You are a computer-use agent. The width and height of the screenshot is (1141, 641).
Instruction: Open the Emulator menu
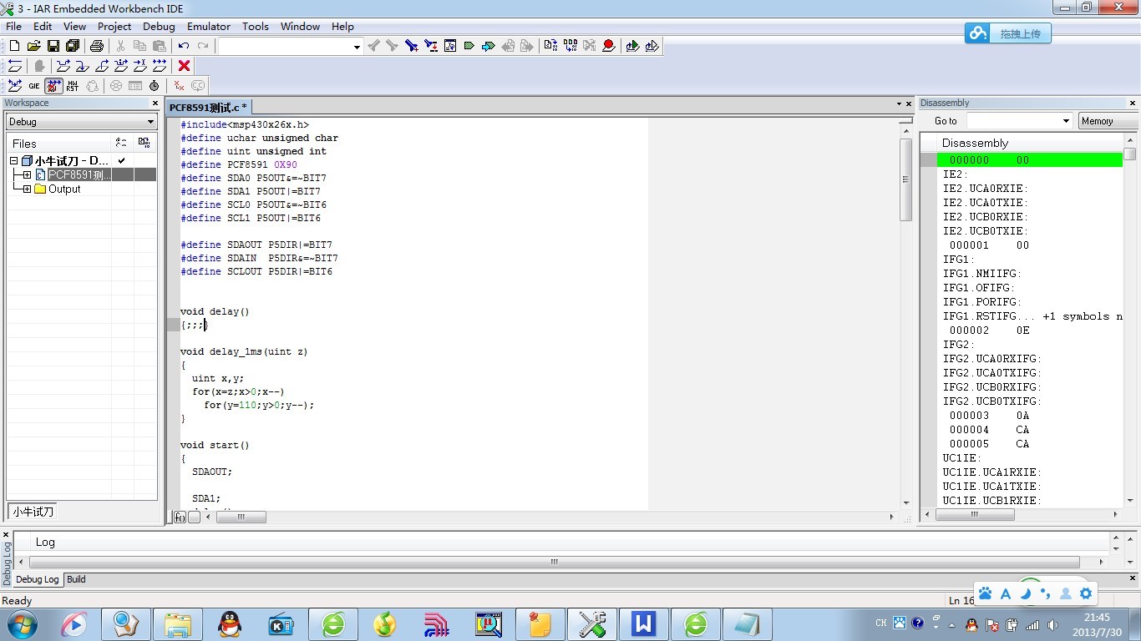pos(209,26)
